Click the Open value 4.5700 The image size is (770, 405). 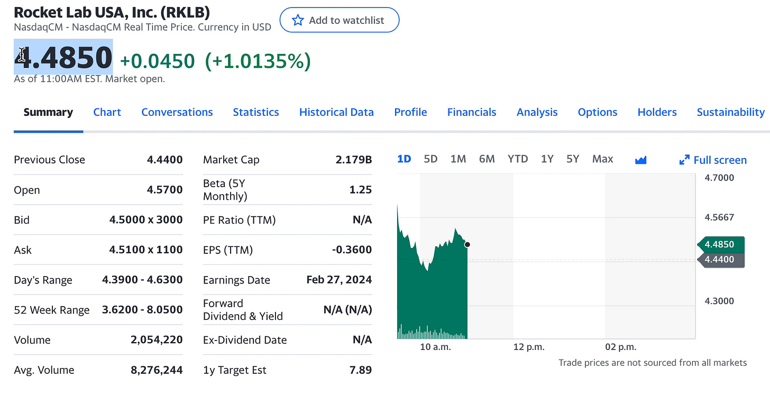pos(164,189)
